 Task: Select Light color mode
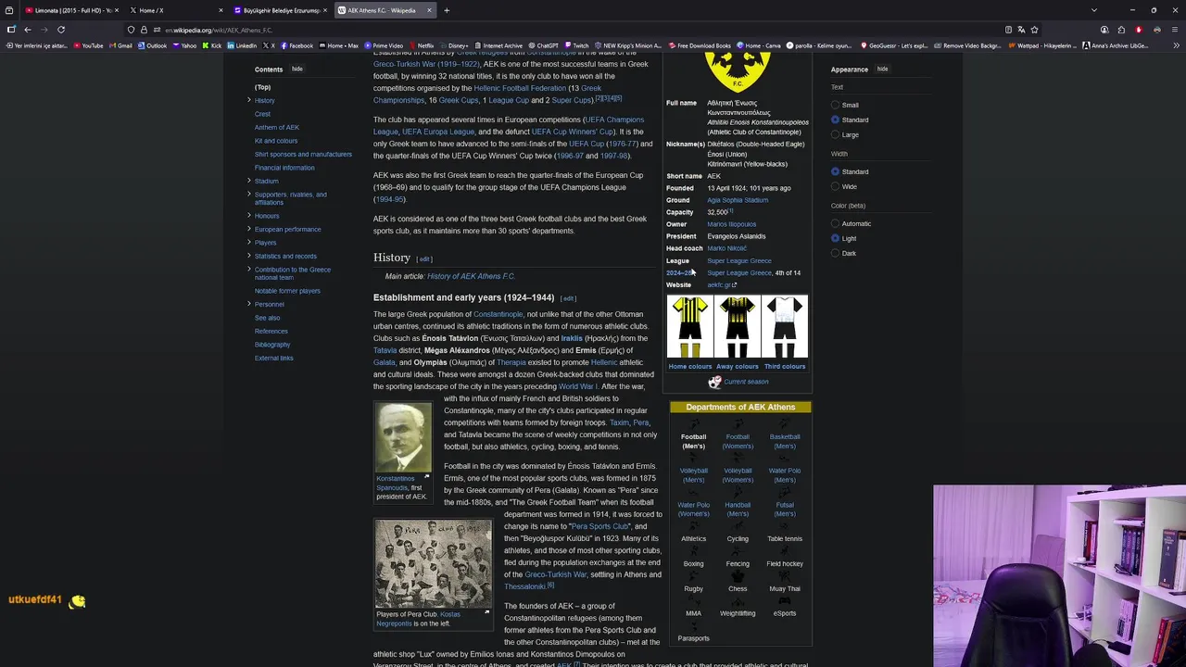pyautogui.click(x=835, y=238)
